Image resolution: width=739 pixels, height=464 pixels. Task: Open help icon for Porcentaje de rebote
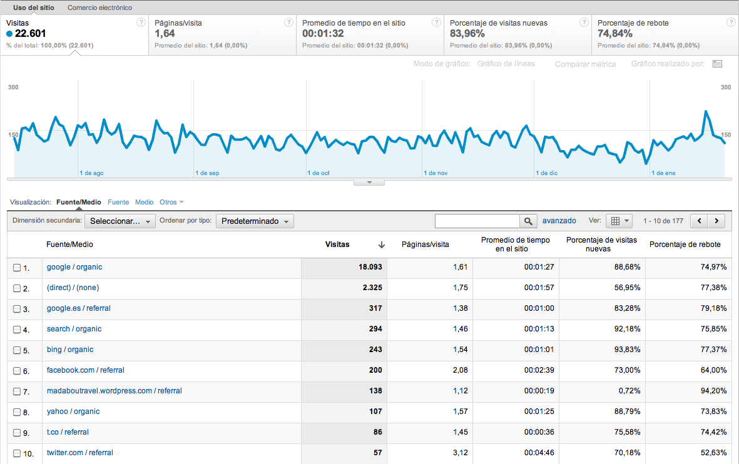pyautogui.click(x=731, y=22)
